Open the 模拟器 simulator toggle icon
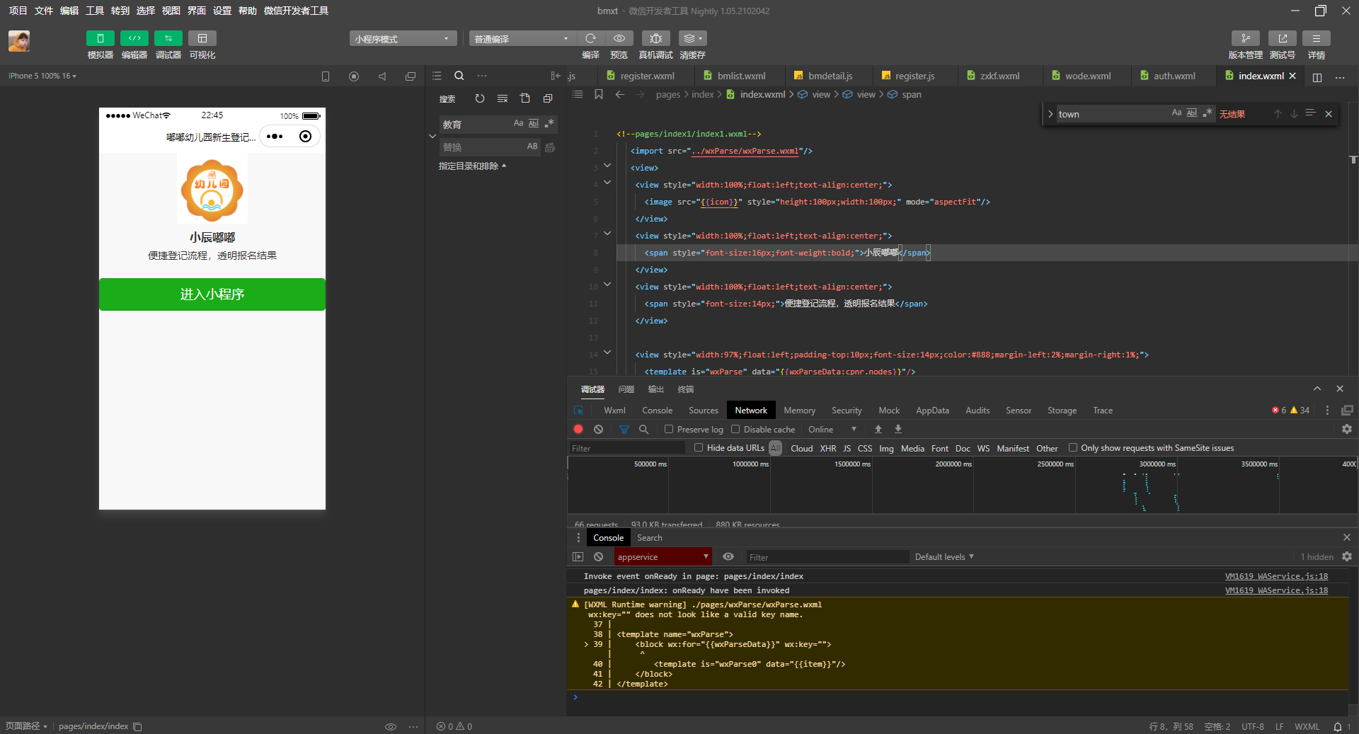This screenshot has width=1359, height=734. click(x=100, y=38)
